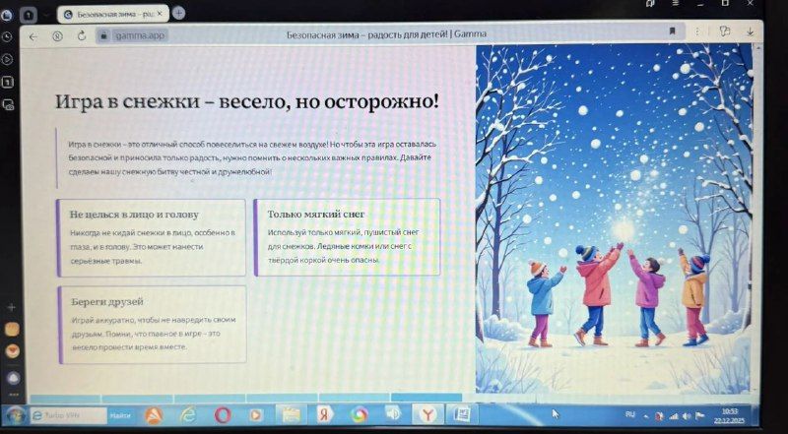Launch the Opera browser from the taskbar

point(223,415)
